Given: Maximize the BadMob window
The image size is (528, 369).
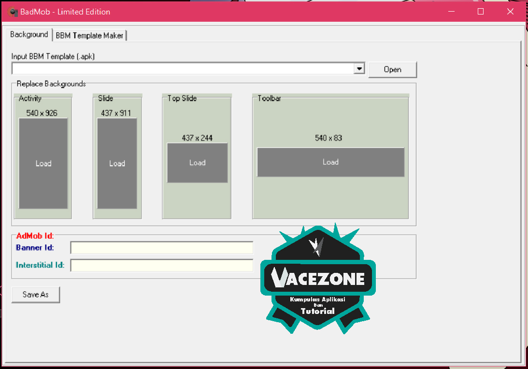Looking at the screenshot, I should click(481, 12).
